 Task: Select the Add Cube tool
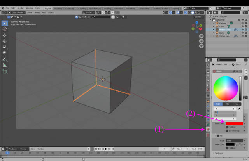click(x=4, y=72)
